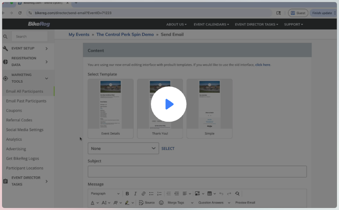The width and height of the screenshot is (339, 210).
Task: Open the EVENT DIRECTOR TASKS top menu
Action: point(256,25)
